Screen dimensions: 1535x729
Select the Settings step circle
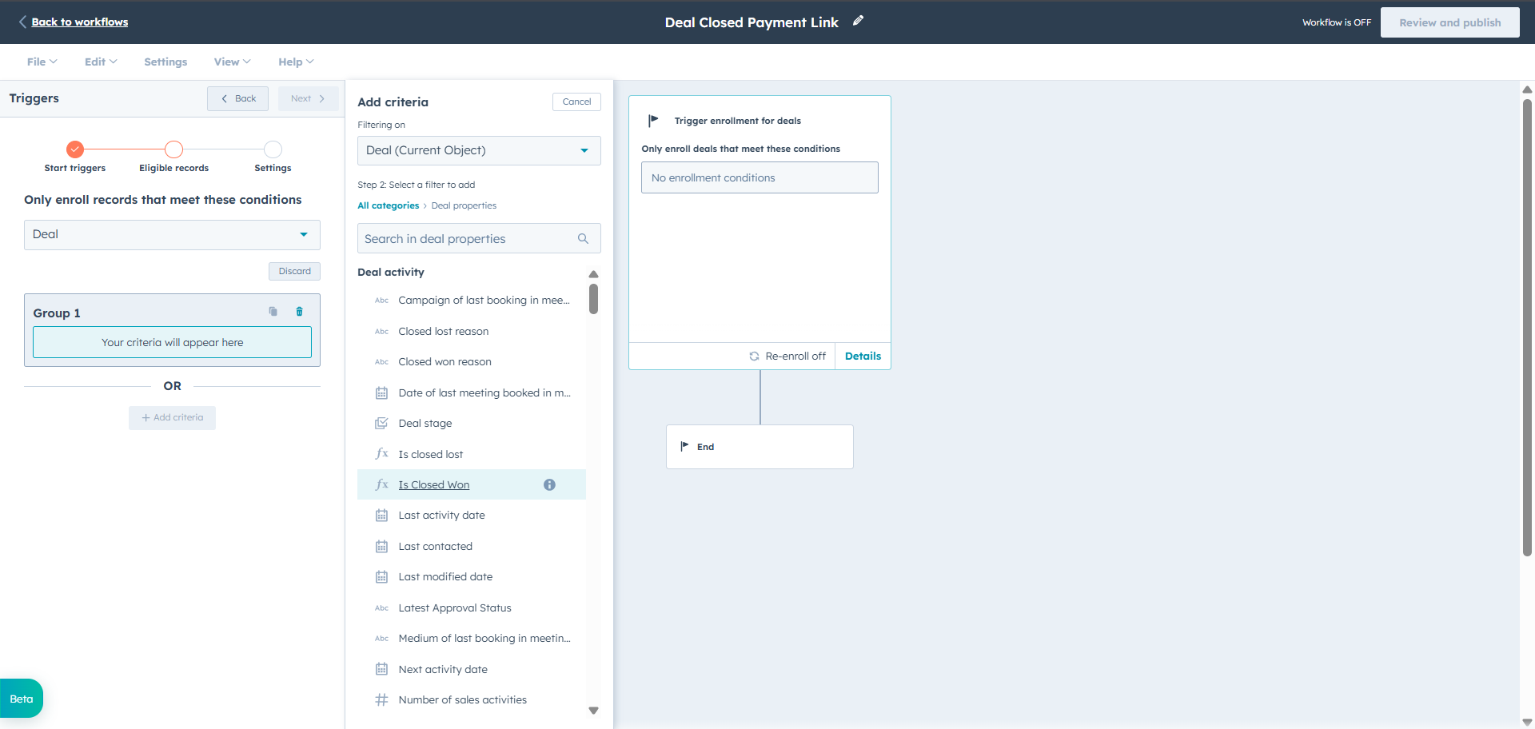(273, 149)
